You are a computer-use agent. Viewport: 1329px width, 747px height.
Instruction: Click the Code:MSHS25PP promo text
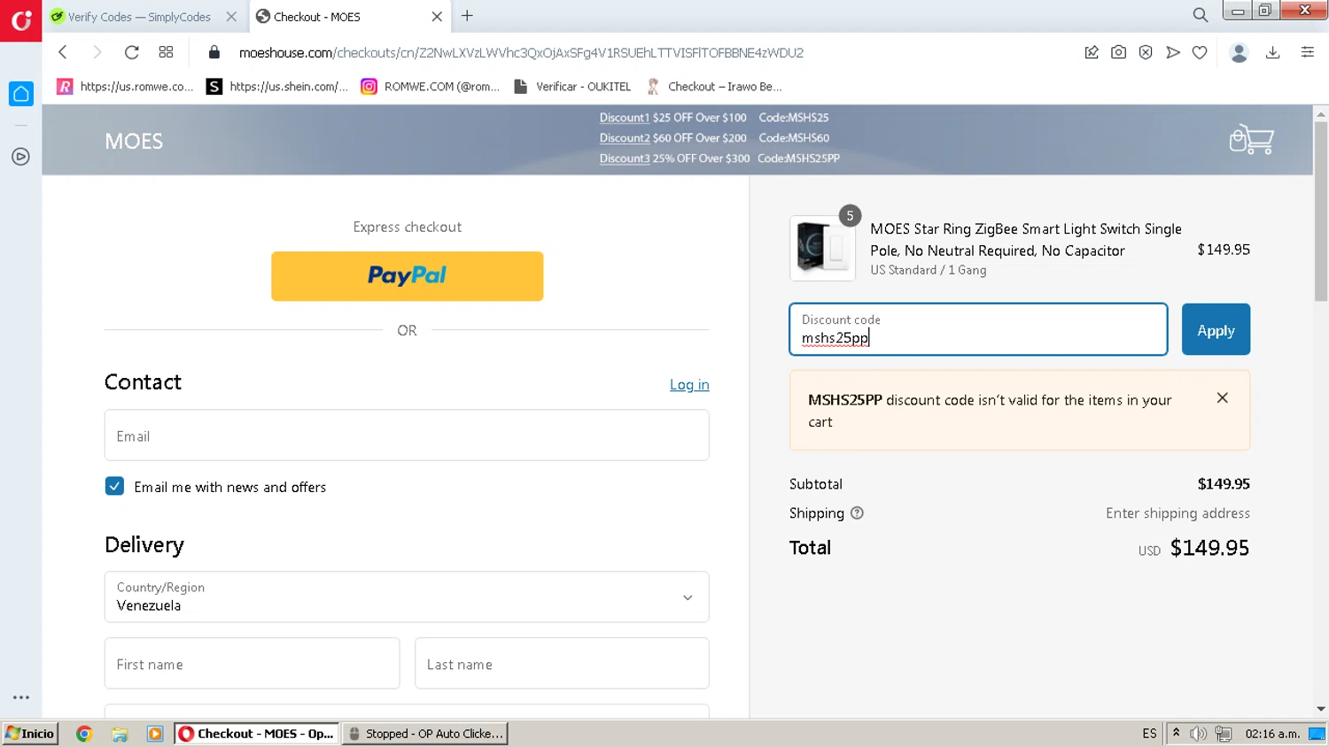[x=798, y=158]
